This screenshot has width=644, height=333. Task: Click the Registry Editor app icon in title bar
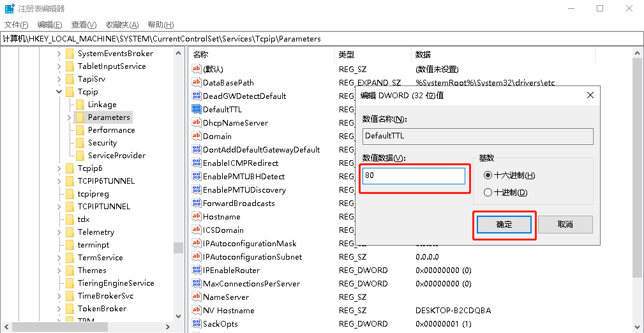[x=10, y=9]
